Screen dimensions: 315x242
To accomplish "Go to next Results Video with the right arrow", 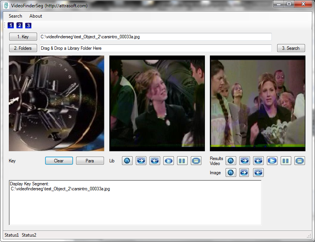I will tap(245, 161).
